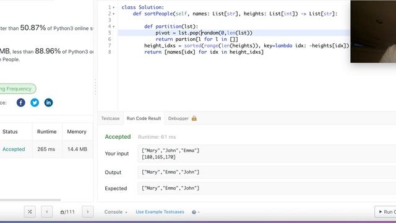Image resolution: width=396 pixels, height=223 pixels.
Task: Click the Runtime: 61 ms text
Action: coord(157,137)
